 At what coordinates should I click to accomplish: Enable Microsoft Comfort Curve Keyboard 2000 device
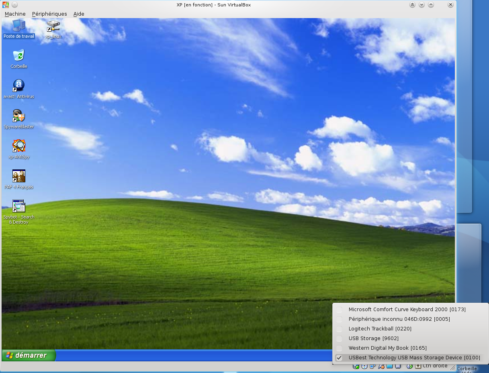407,310
